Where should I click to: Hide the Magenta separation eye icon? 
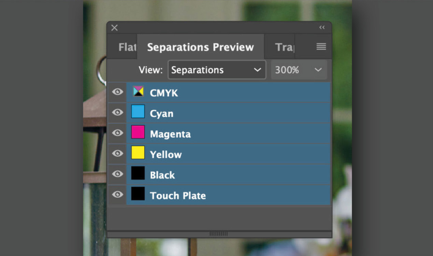(117, 133)
